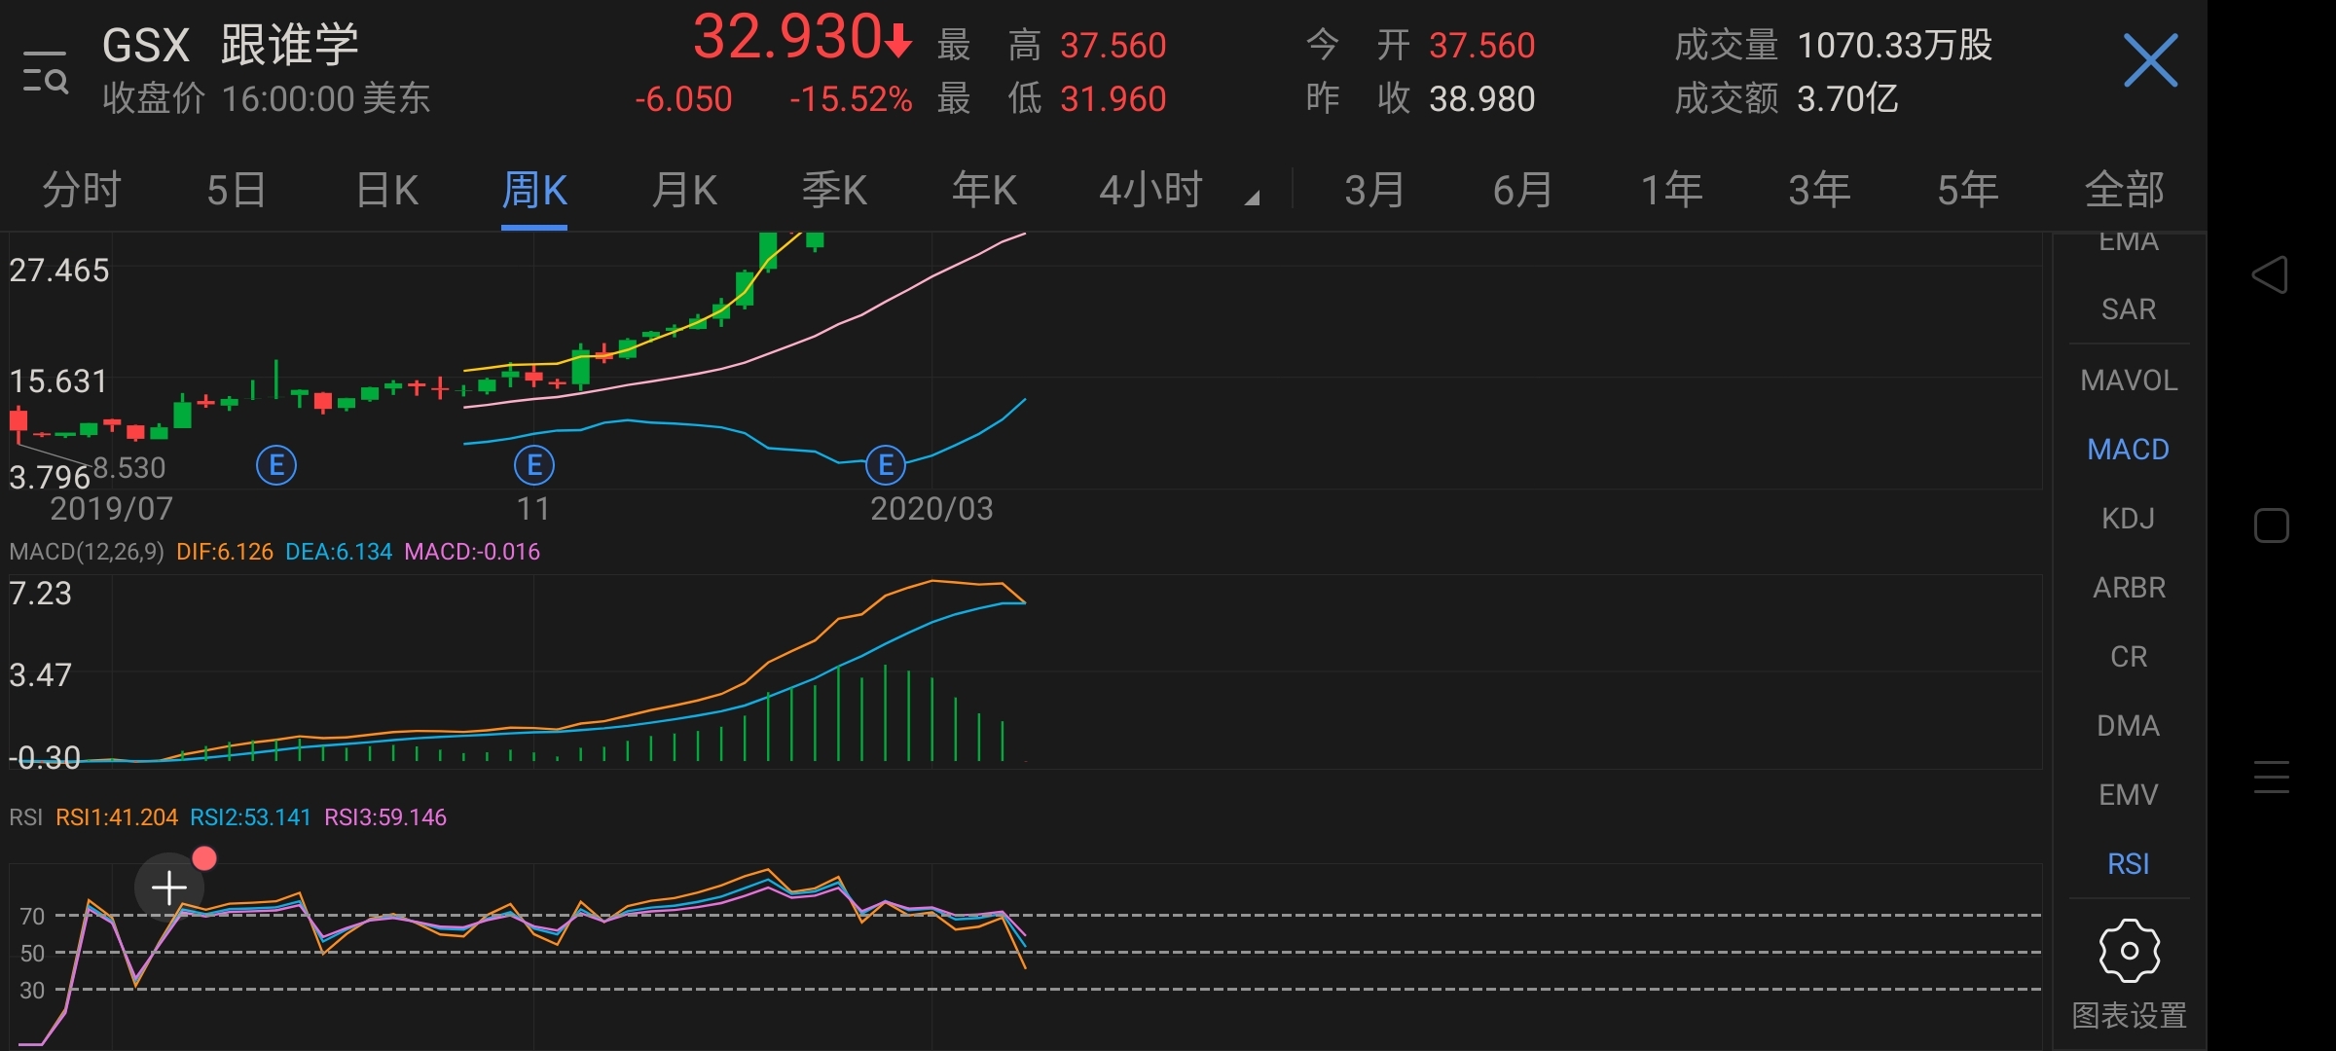Switch to the 年K yearly chart tab

click(984, 190)
